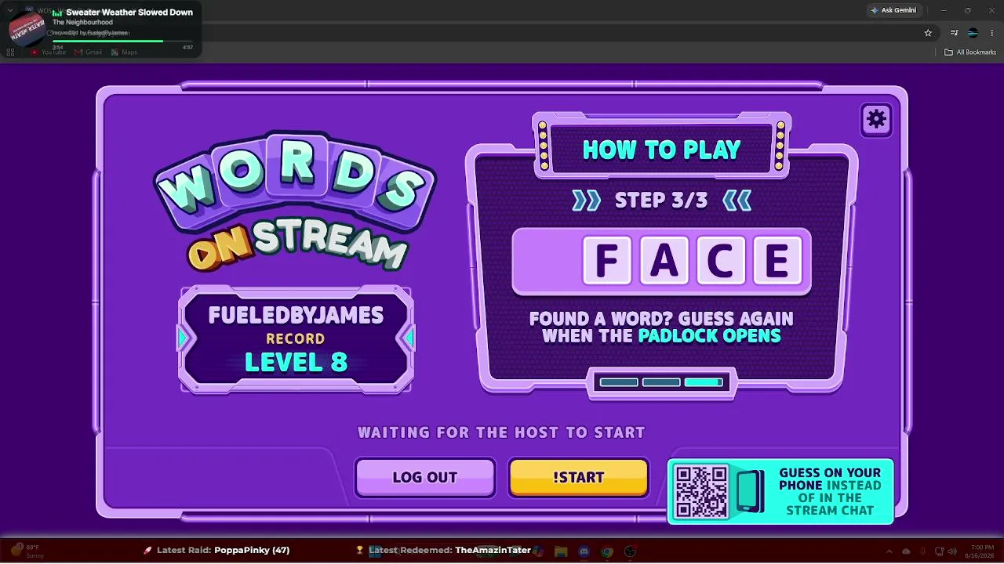
Task: Select the third highlighted step indicator
Action: (x=704, y=382)
